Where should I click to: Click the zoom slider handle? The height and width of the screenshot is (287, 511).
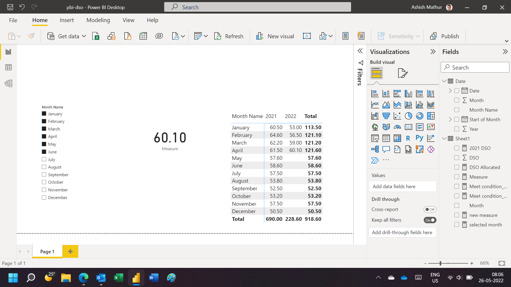[440, 263]
